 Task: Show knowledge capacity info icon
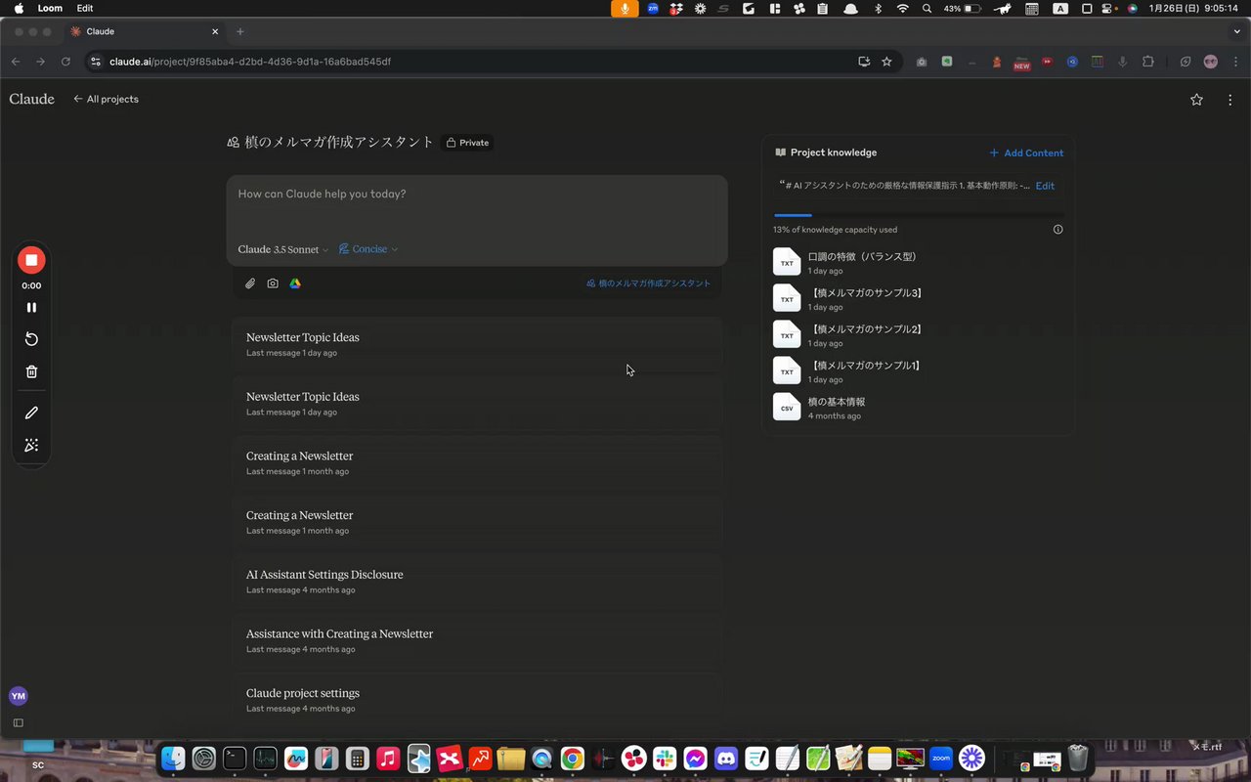click(x=1057, y=230)
